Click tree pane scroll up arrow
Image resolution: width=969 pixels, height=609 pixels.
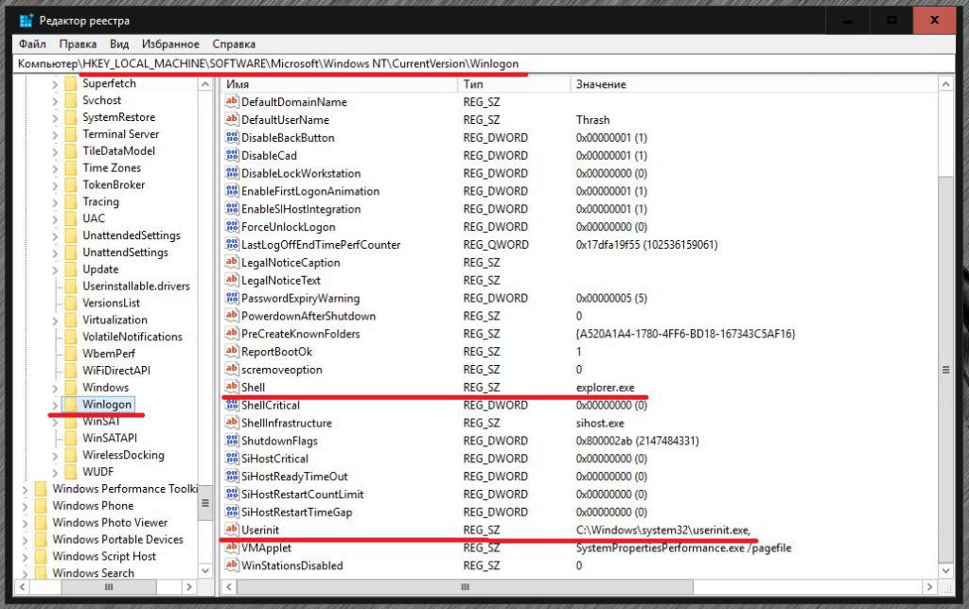click(205, 84)
